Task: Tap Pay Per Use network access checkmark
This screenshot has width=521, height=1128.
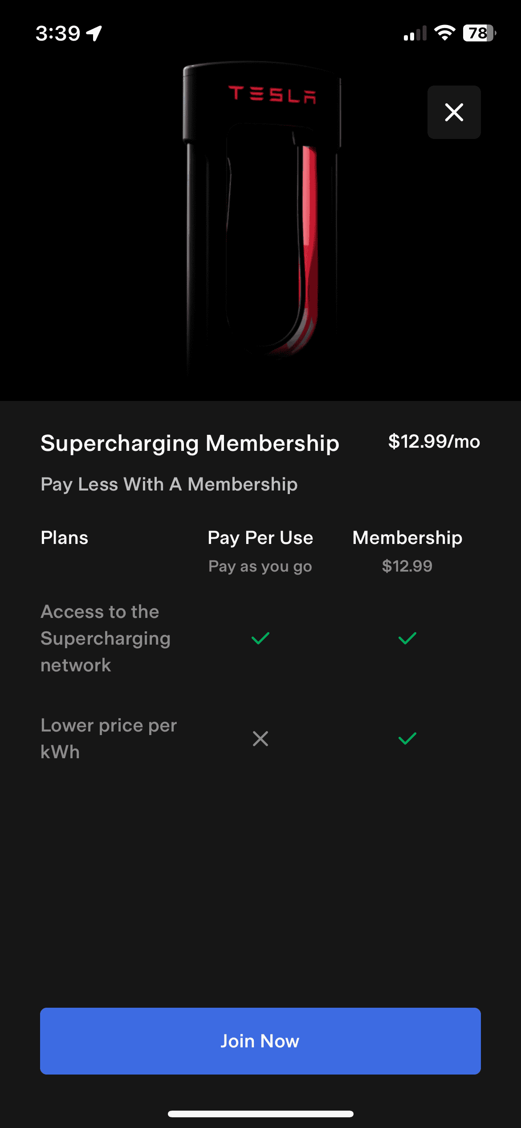Action: (260, 638)
